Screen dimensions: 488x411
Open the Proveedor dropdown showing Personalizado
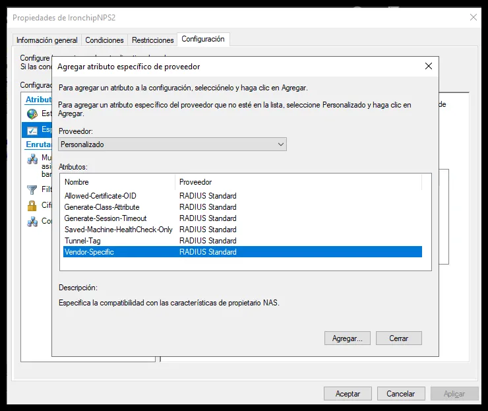172,144
